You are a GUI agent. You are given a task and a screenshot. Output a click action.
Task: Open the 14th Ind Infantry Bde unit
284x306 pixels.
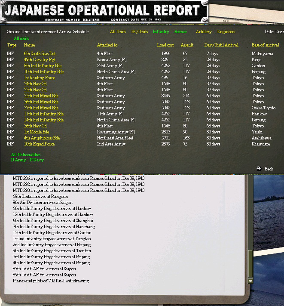(x=44, y=120)
